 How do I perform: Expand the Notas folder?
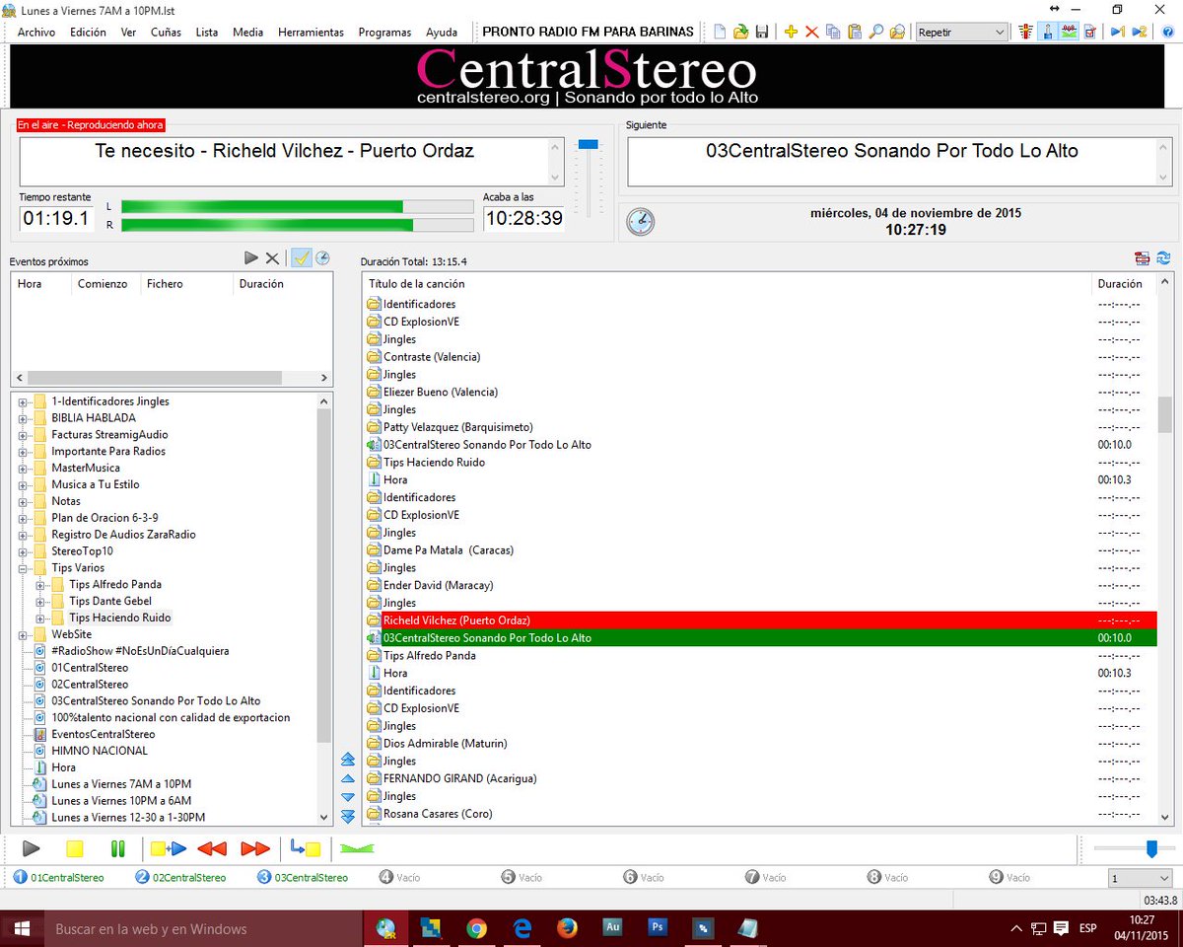pyautogui.click(x=23, y=501)
